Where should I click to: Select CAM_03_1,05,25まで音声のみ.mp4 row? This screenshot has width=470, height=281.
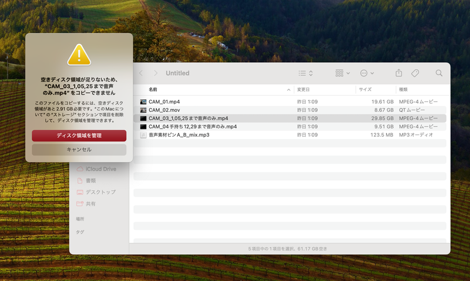click(x=290, y=118)
